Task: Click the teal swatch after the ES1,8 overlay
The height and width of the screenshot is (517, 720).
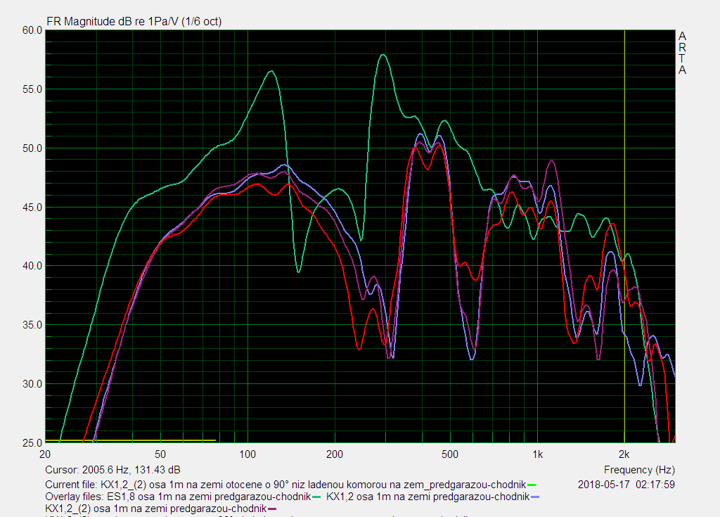Action: 316,497
